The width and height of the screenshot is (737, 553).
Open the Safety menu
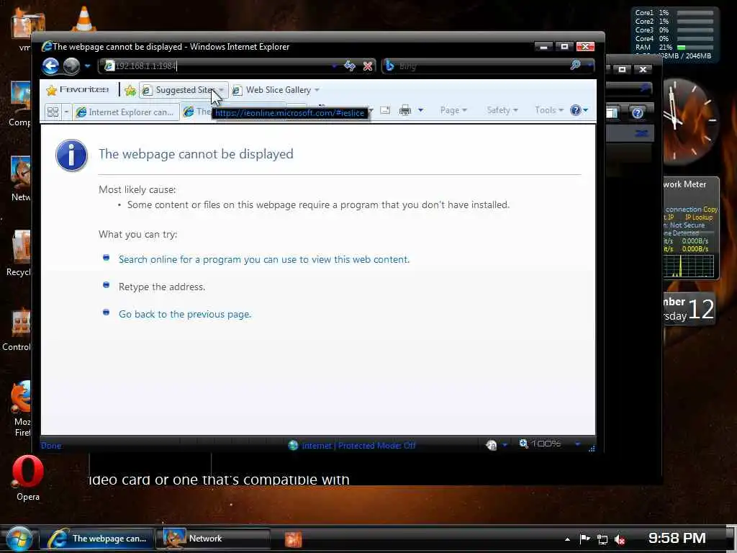click(502, 110)
